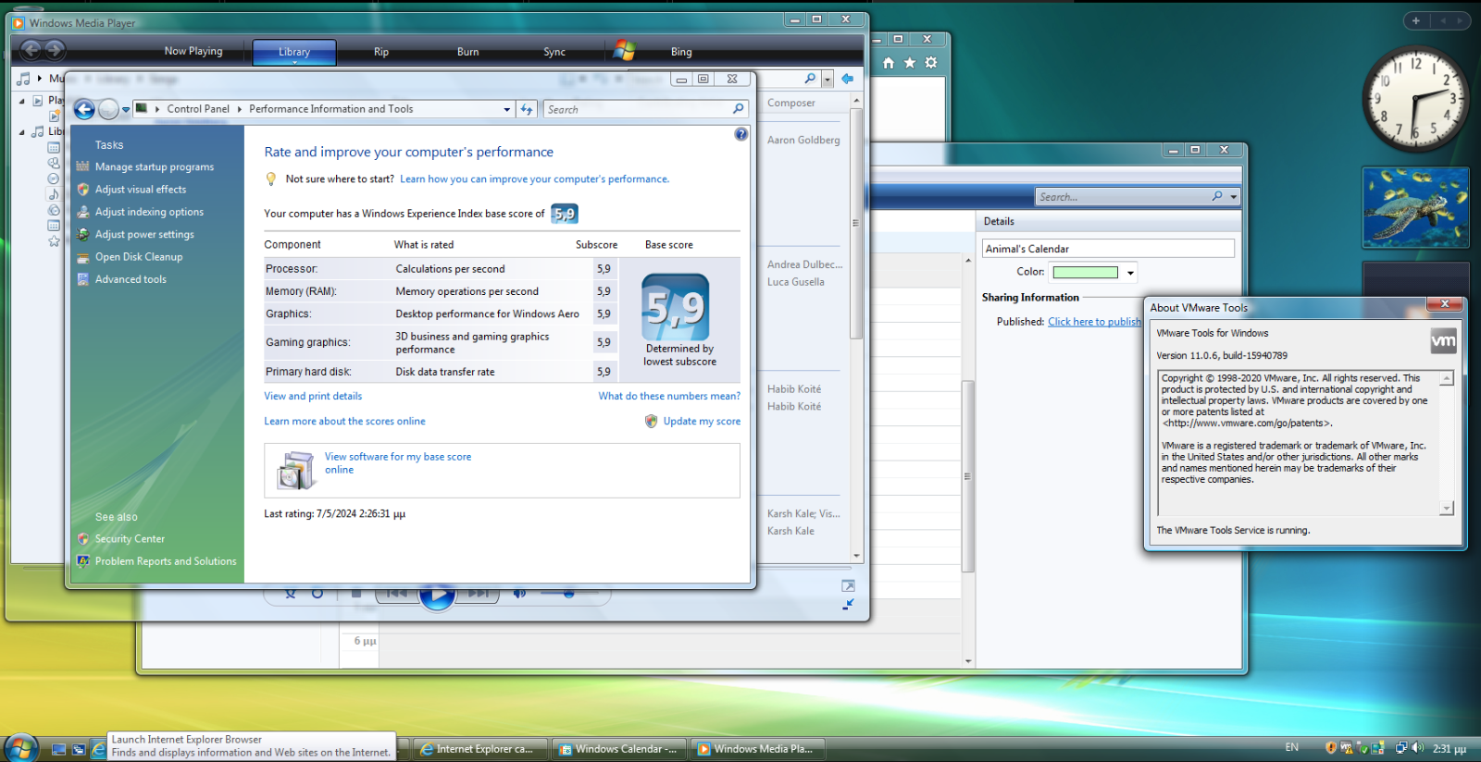Click the sidebar add gadget plus button
This screenshot has width=1481, height=762.
pos(1415,20)
